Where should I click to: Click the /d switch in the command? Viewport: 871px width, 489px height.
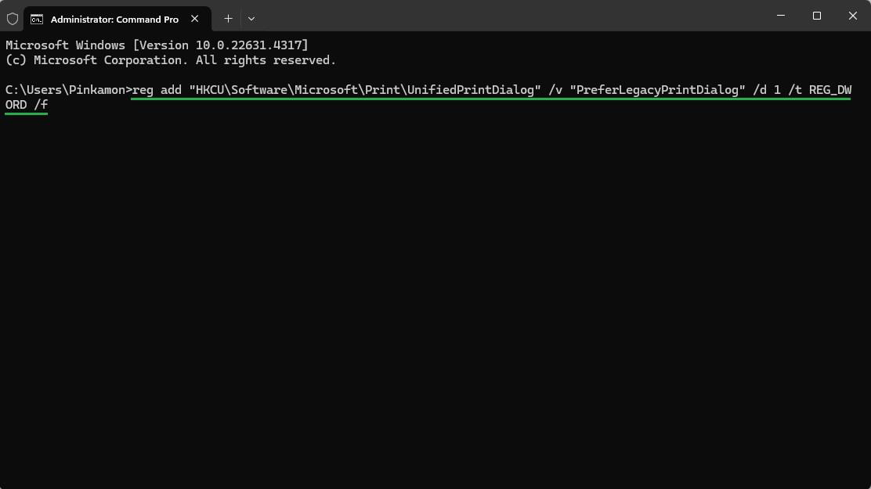759,90
